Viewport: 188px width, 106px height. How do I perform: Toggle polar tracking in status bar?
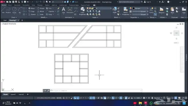(x=81, y=98)
